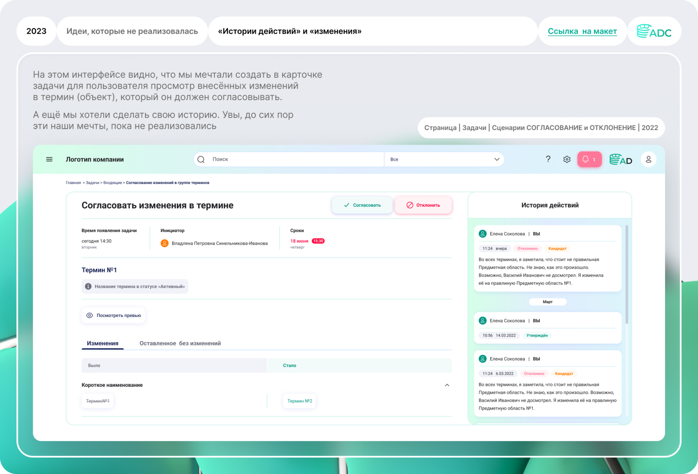Go to 'Главная' breadcrumb
Image resolution: width=698 pixels, height=474 pixels.
point(73,183)
